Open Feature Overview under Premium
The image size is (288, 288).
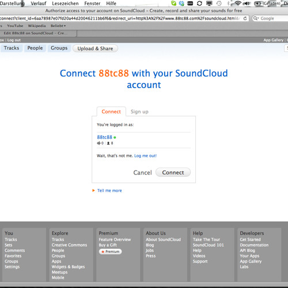click(x=115, y=240)
